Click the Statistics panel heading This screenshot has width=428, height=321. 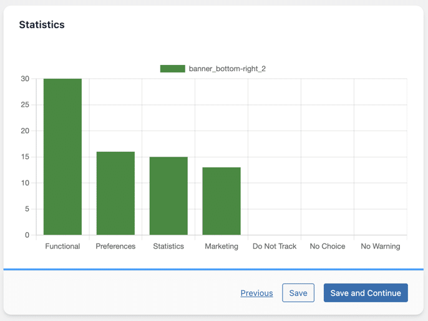[x=42, y=25]
